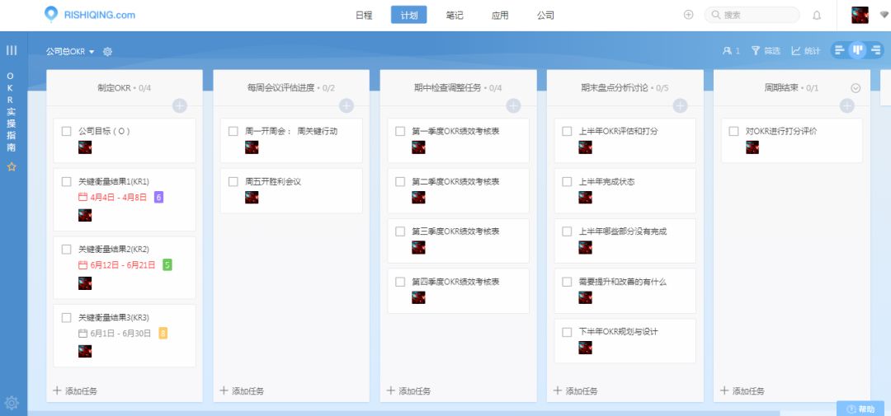Toggle the sidebar three-bars icon
The image size is (891, 416).
(12, 50)
